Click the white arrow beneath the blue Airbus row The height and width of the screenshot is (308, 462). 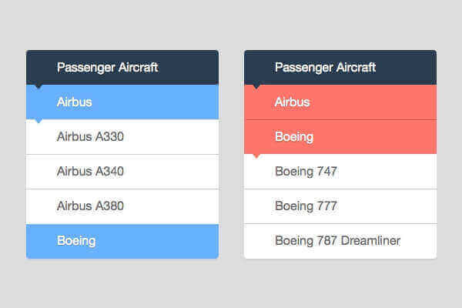click(x=38, y=122)
